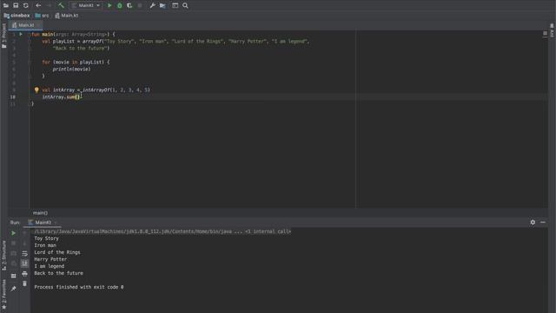Pin the Run tab with the pin icon
Viewport: 556px width, 313px height.
(14, 289)
